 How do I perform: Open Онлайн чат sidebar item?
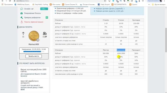click(29, 9)
